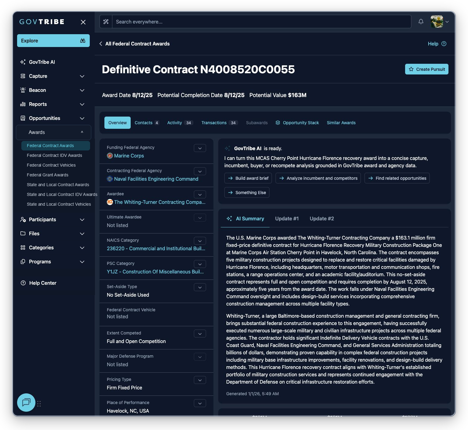Click Analyze incumbent and competitors button
This screenshot has height=430, width=468.
tap(318, 178)
